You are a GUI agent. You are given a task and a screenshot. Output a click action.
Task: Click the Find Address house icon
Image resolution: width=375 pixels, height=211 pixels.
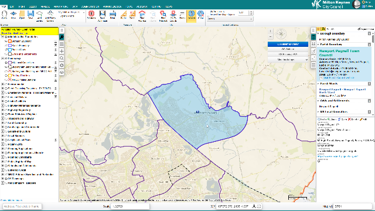[142, 16]
